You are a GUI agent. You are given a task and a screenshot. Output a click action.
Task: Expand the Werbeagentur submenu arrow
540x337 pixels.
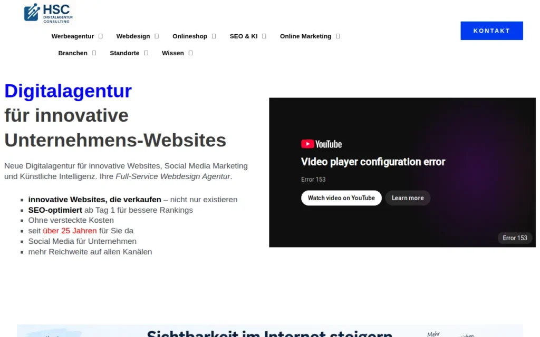[101, 36]
